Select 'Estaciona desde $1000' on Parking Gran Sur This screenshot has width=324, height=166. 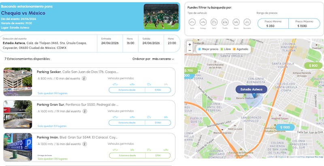tap(140, 122)
